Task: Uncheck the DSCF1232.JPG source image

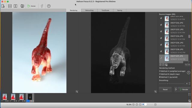Action: [x=161, y=25]
